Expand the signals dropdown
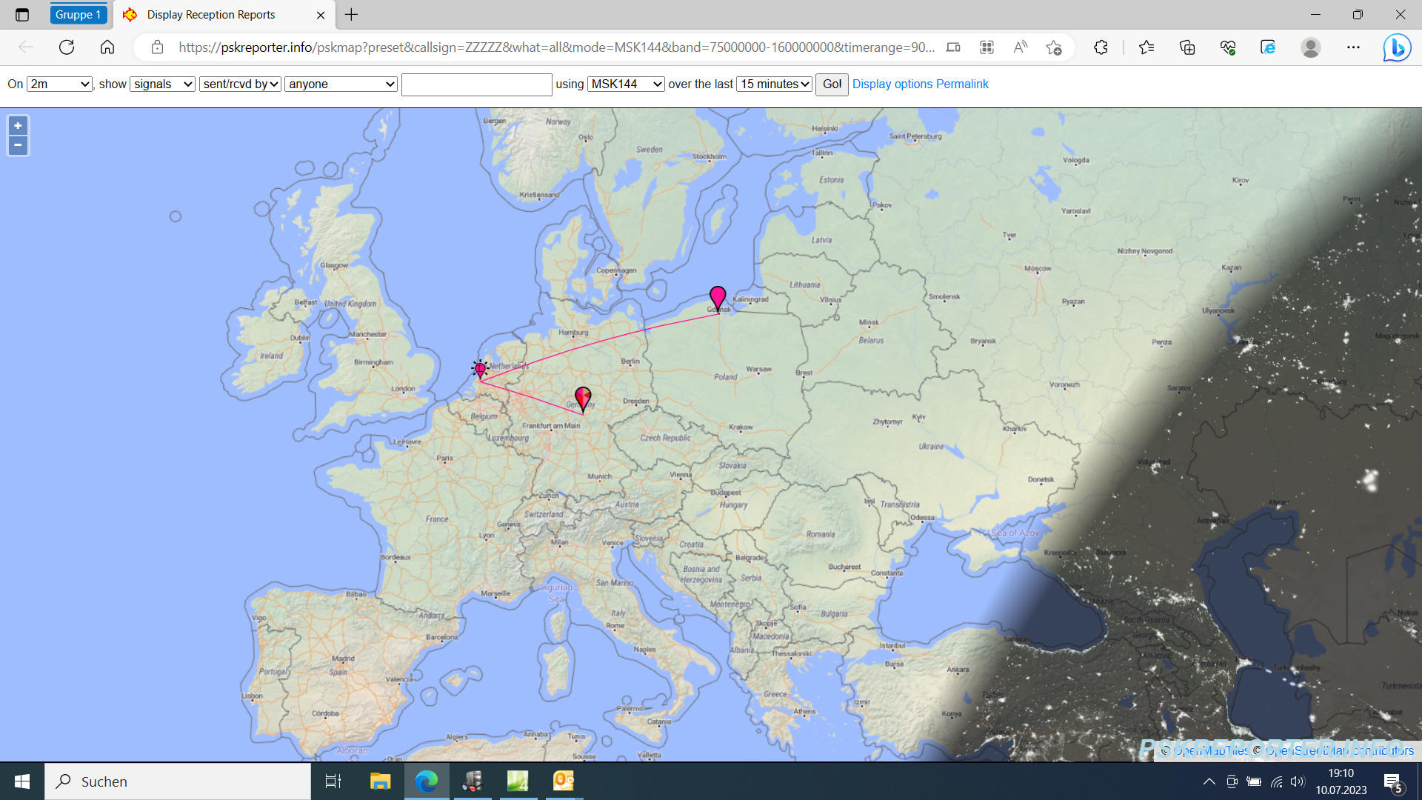 click(x=162, y=84)
